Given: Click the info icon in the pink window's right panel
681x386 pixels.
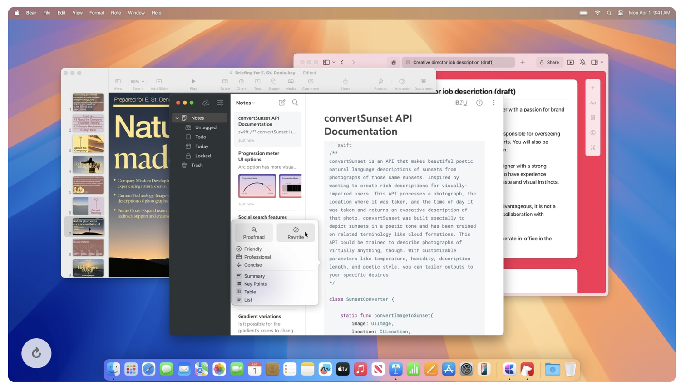Looking at the screenshot, I should click(593, 133).
